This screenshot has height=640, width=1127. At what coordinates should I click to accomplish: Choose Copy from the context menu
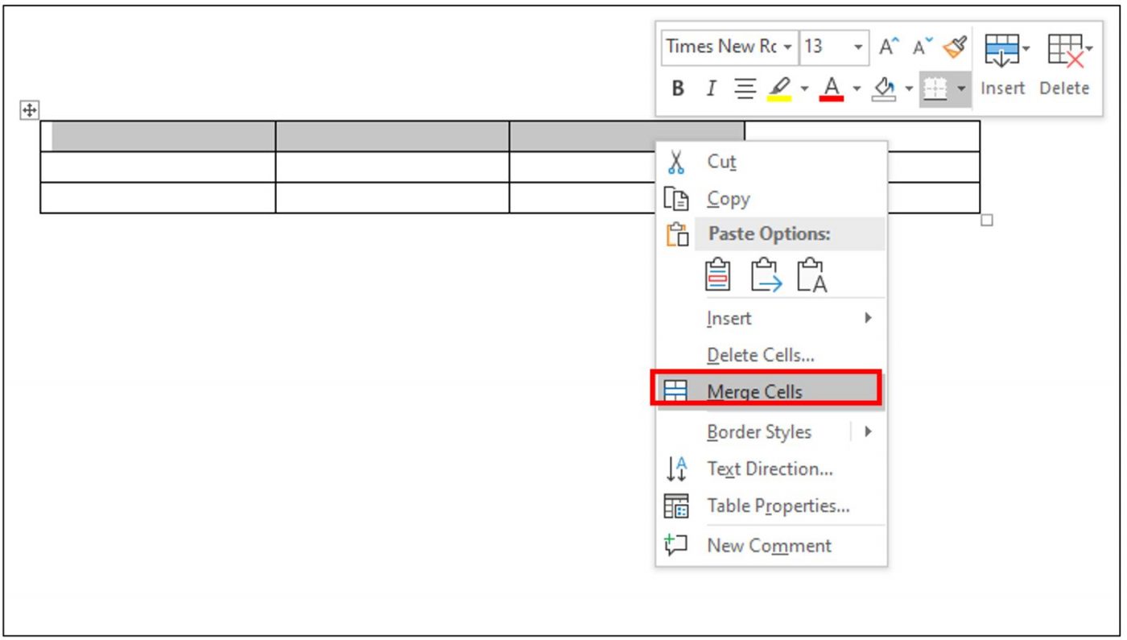pos(771,199)
